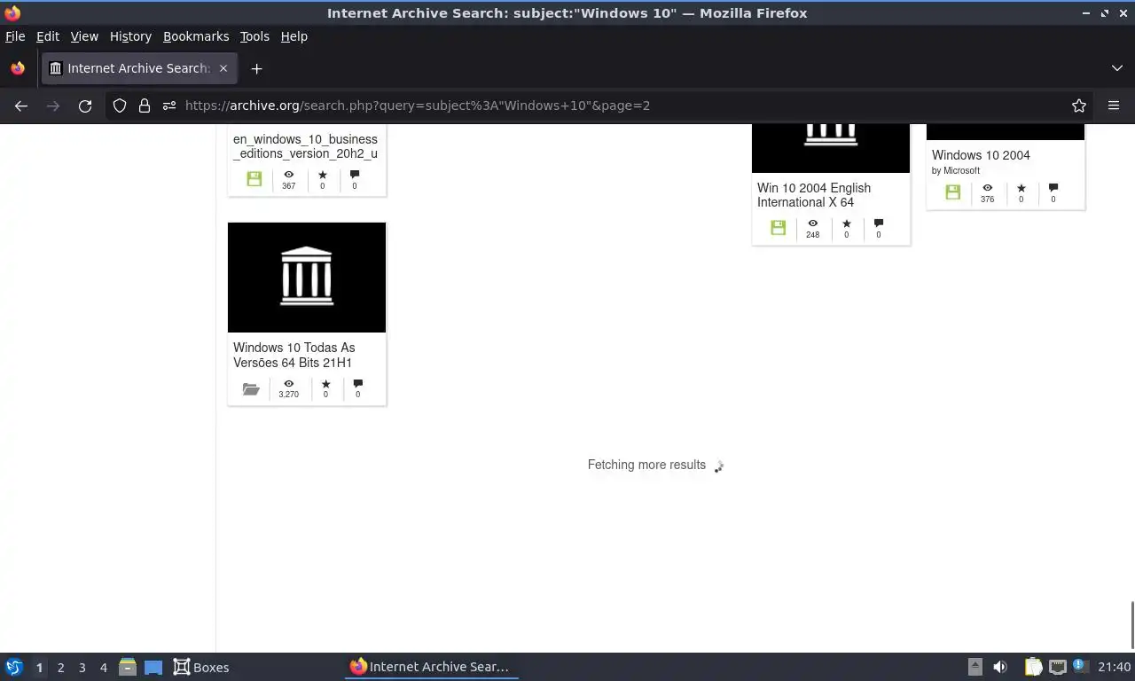Screen dimensions: 1135x681
Task: Open the Tools menu
Action: (x=254, y=36)
